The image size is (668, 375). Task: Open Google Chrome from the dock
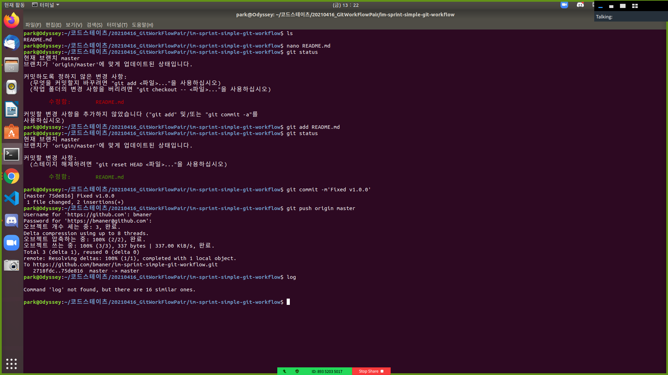pos(11,176)
